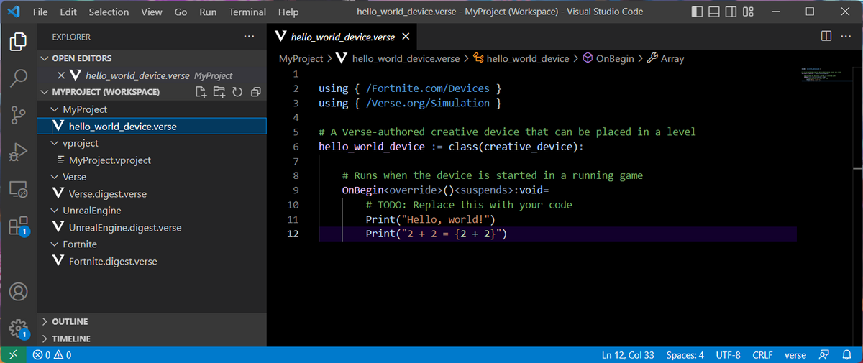The width and height of the screenshot is (863, 363).
Task: Click MyProject in the breadcrumb
Action: coord(301,59)
